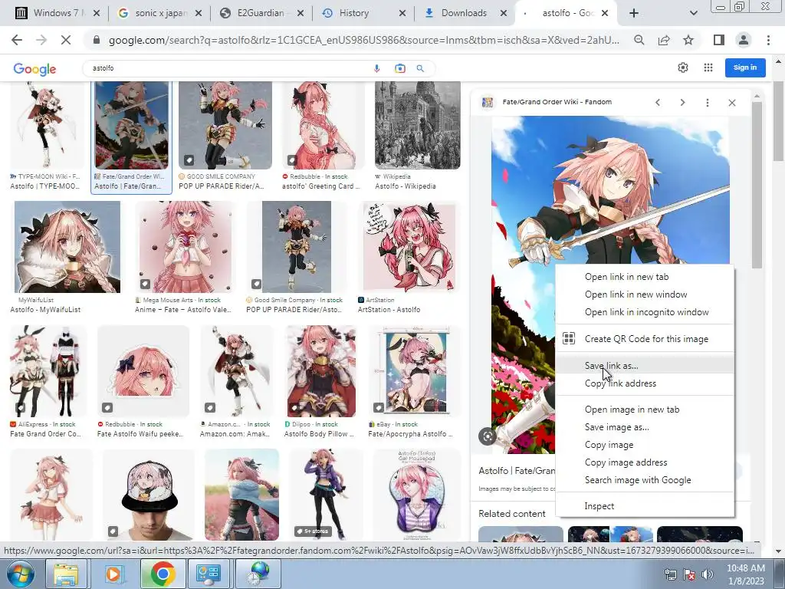Go to Google homepage via logo
The image size is (785, 589).
(34, 68)
